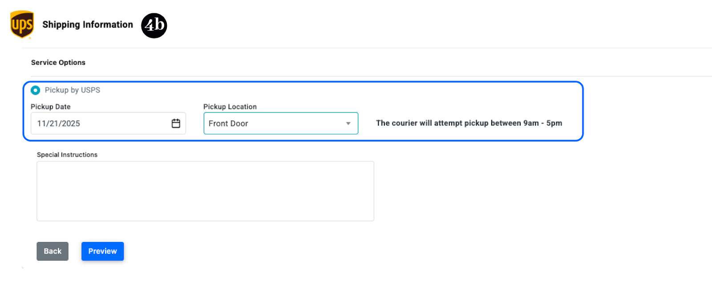The height and width of the screenshot is (282, 712).
Task: Open the Pickup Date calendar icon
Action: pos(176,123)
